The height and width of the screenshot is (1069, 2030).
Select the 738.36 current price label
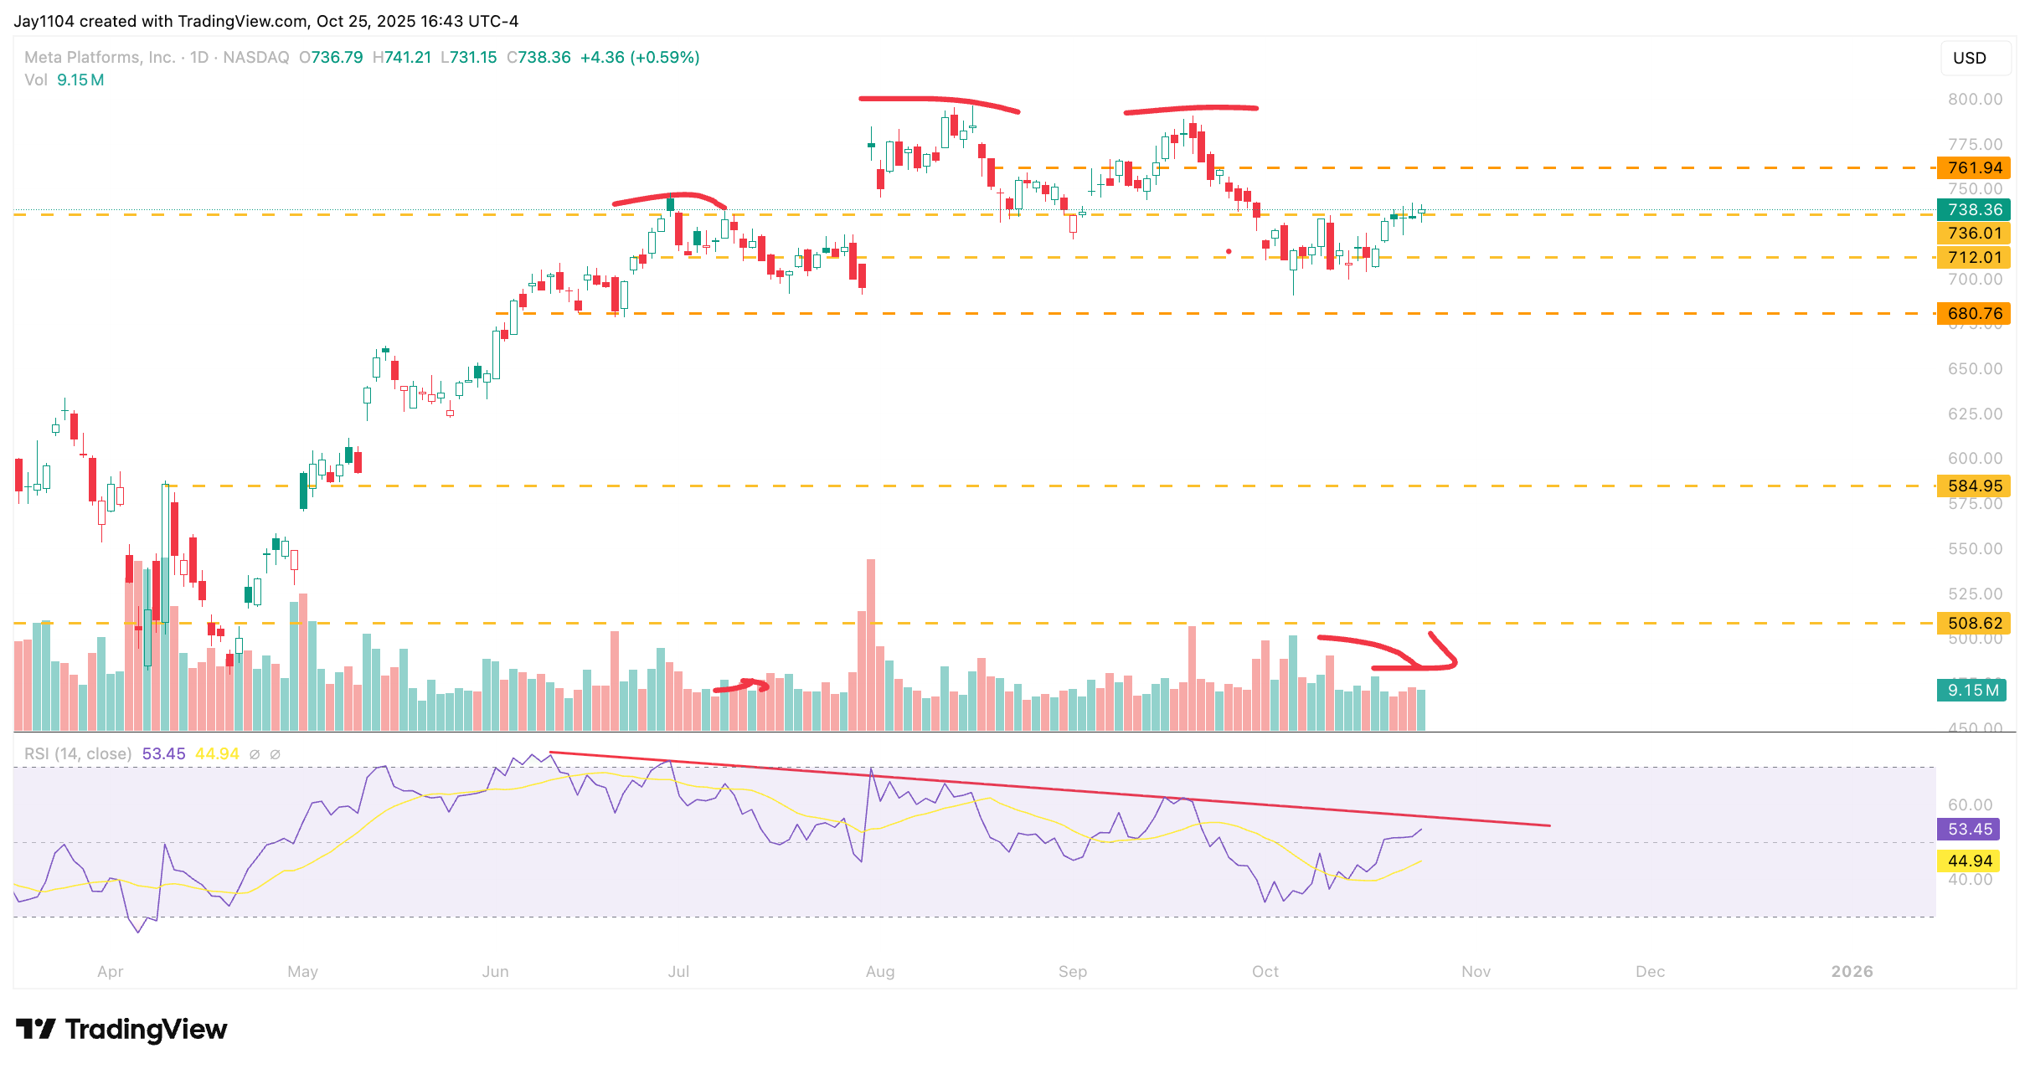coord(1974,209)
